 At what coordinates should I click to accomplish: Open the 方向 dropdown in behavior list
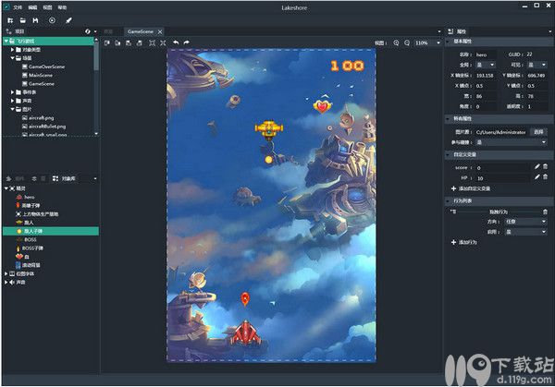[x=525, y=222]
